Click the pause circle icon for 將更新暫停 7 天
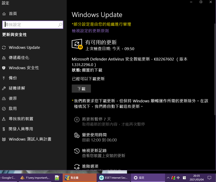Image resolution: width=216 pixels, height=182 pixels. point(77,119)
